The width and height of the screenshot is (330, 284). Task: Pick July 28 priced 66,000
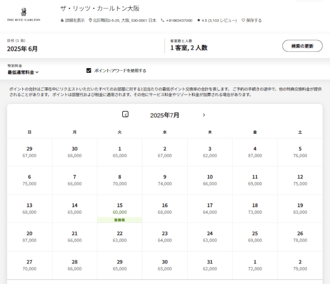point(75,265)
